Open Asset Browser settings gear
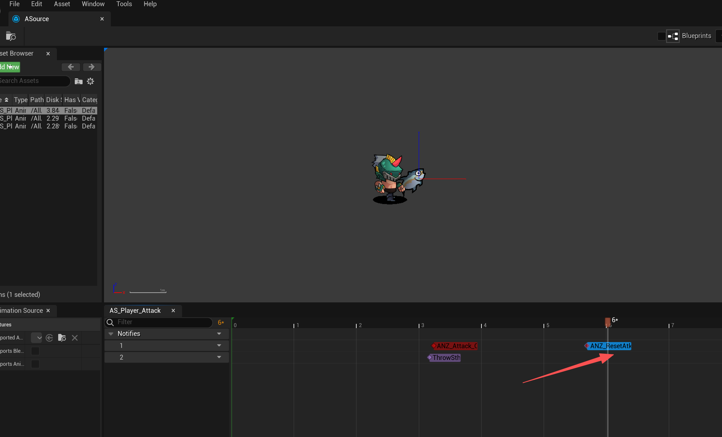Image resolution: width=722 pixels, height=437 pixels. tap(90, 81)
